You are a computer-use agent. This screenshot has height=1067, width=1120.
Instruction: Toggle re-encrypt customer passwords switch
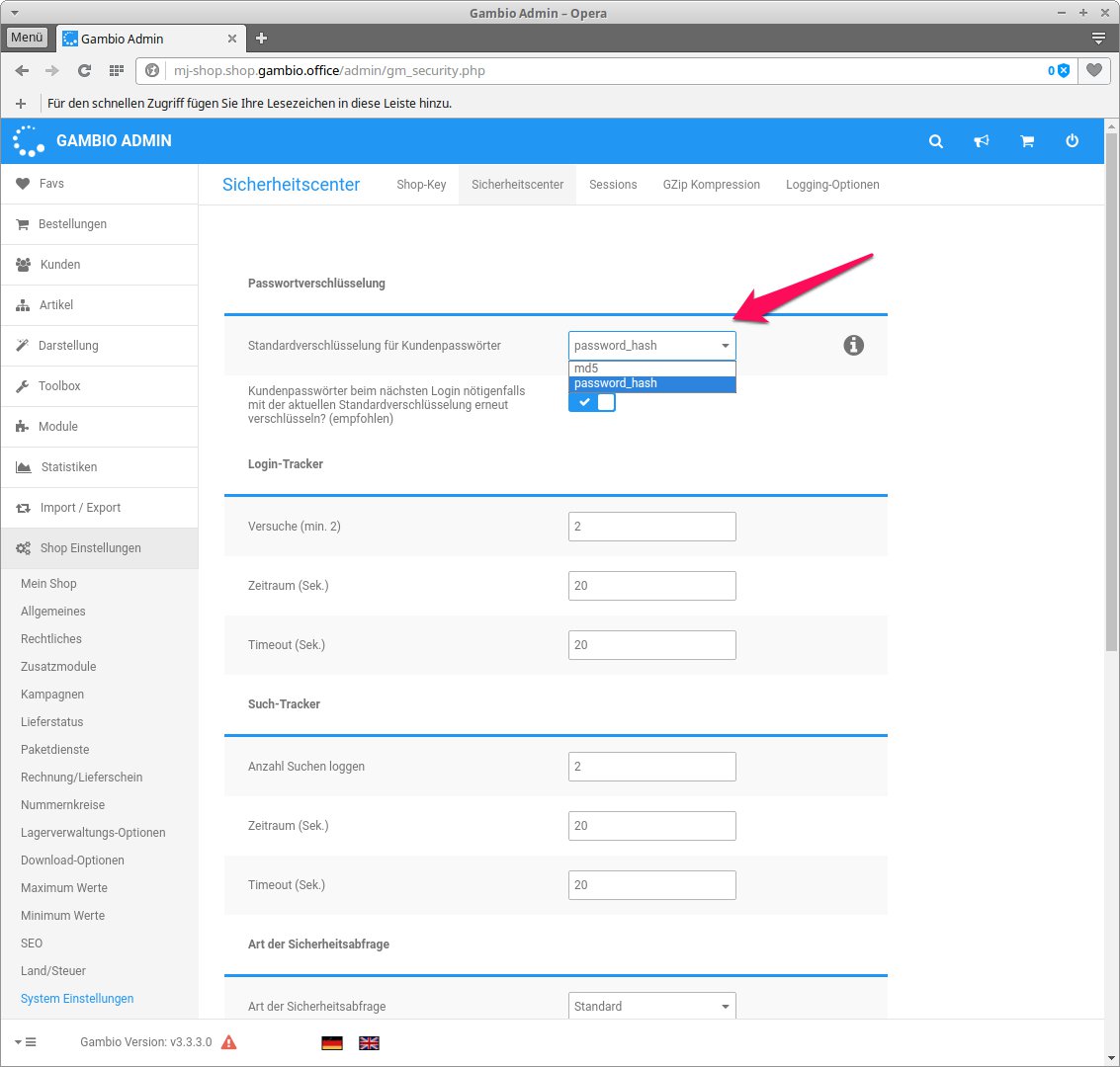coord(592,402)
